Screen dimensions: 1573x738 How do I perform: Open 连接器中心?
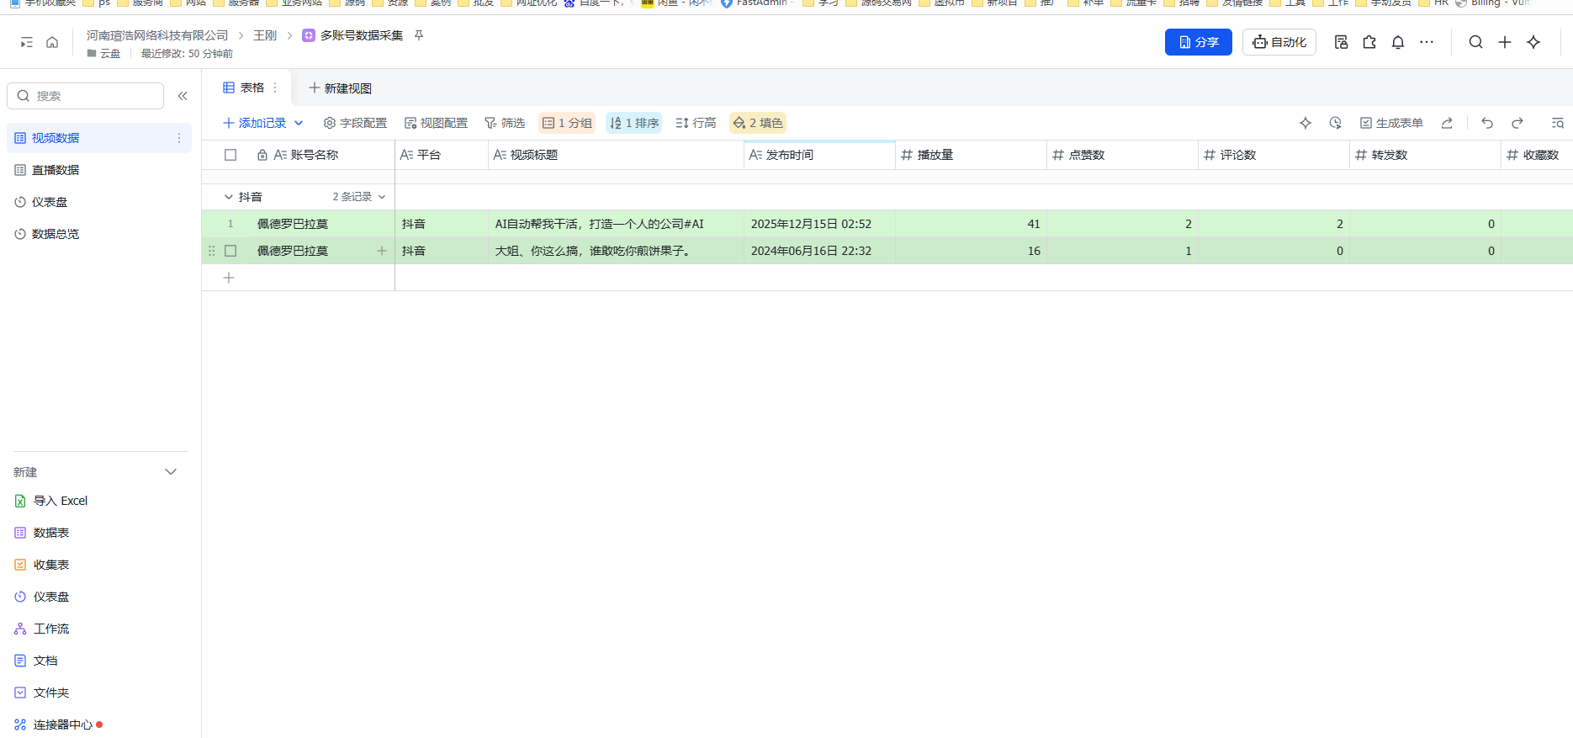57,725
